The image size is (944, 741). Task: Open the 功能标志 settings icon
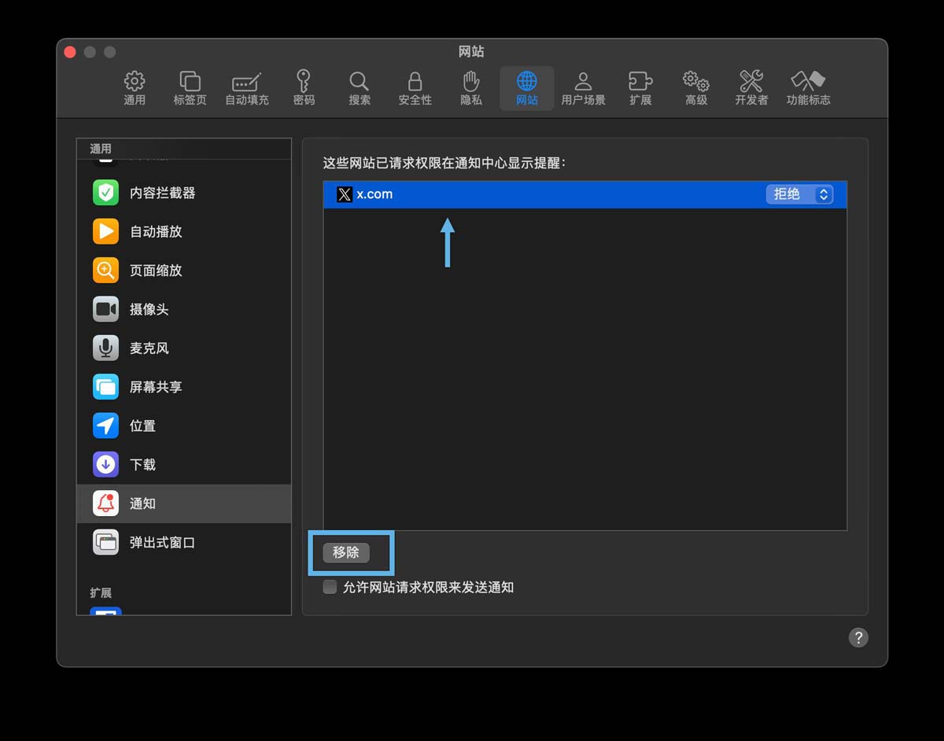click(808, 87)
